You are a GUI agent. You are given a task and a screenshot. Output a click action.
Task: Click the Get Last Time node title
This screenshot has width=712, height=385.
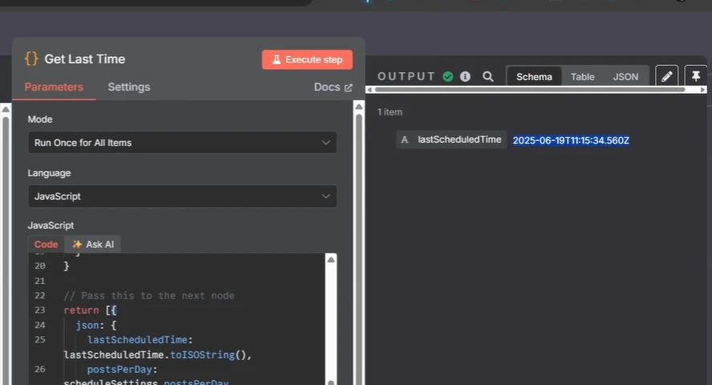click(84, 59)
